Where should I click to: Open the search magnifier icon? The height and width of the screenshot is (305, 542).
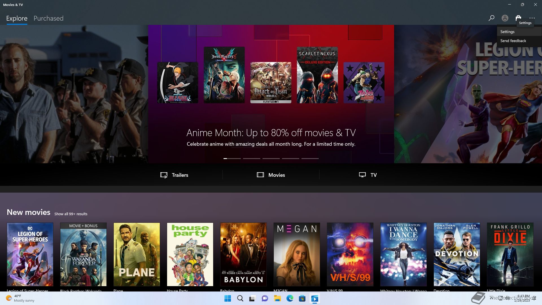491,18
